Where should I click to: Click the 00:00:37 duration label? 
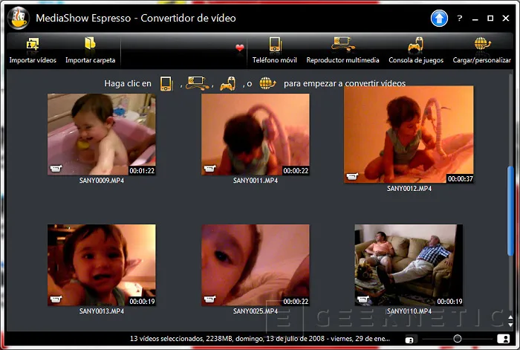coord(461,179)
